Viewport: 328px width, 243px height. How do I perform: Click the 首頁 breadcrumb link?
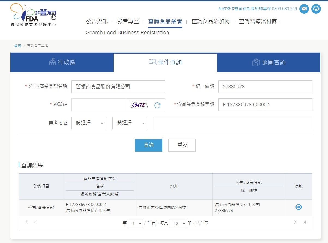(17, 46)
